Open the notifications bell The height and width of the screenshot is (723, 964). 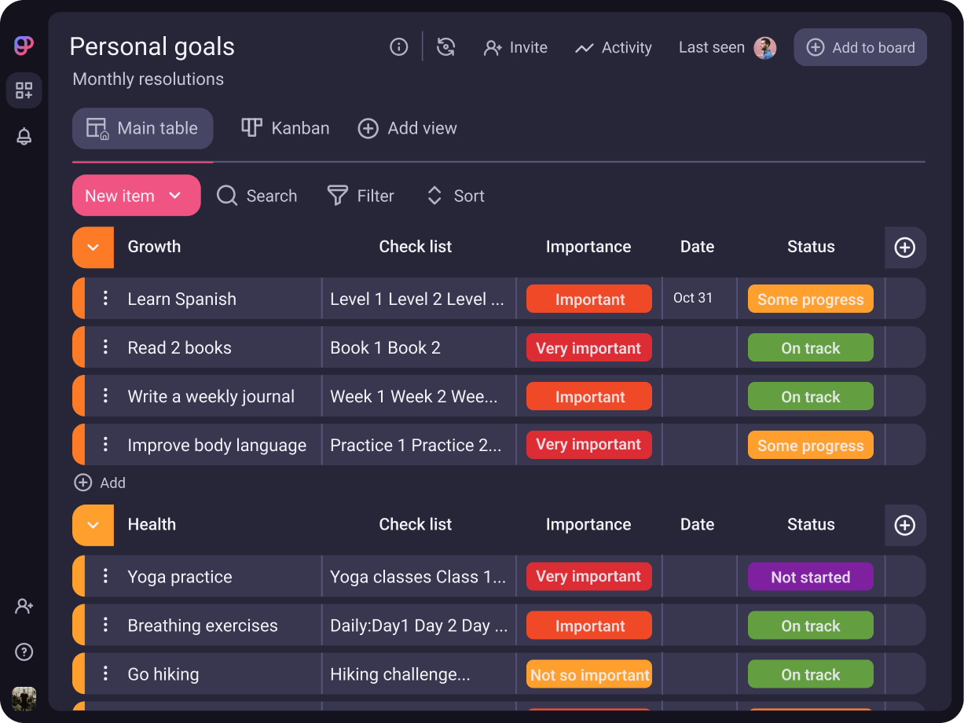click(24, 136)
